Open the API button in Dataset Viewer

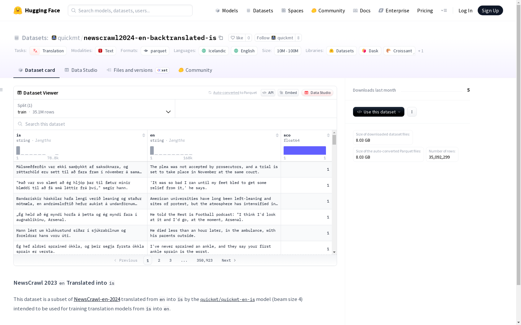268,93
